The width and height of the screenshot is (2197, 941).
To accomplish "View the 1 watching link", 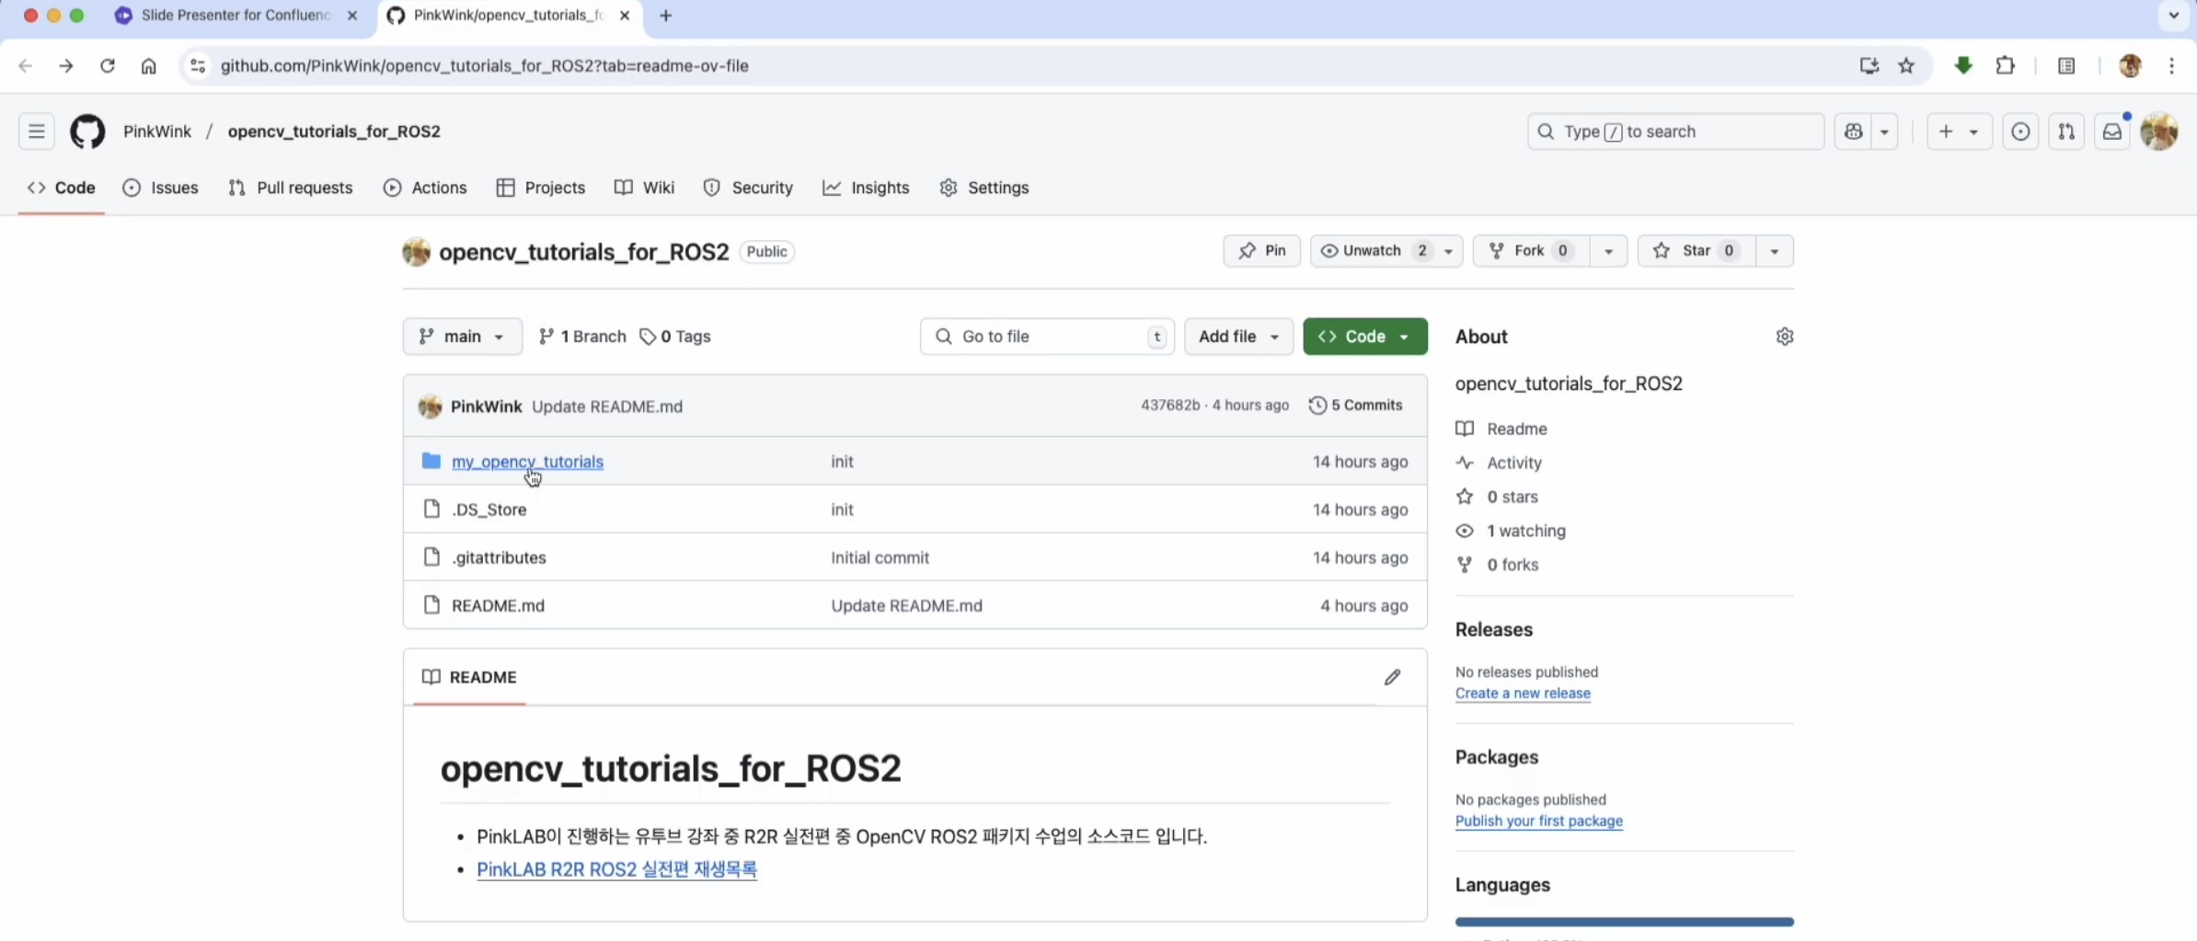I will tap(1512, 531).
